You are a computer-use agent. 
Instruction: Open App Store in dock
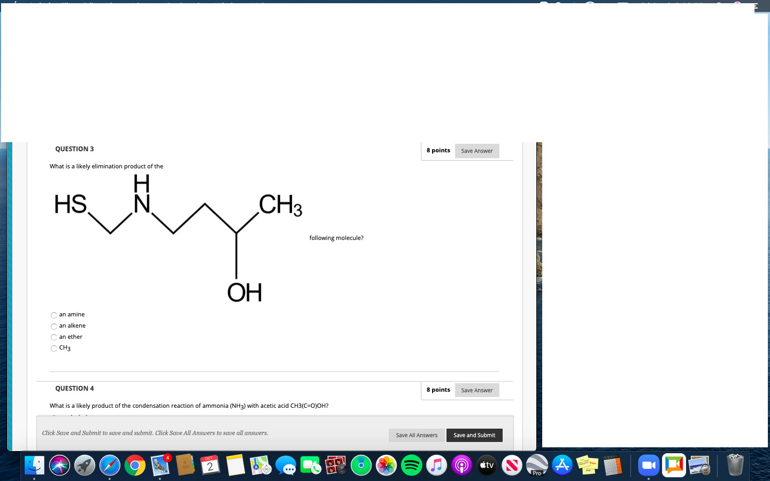point(562,466)
